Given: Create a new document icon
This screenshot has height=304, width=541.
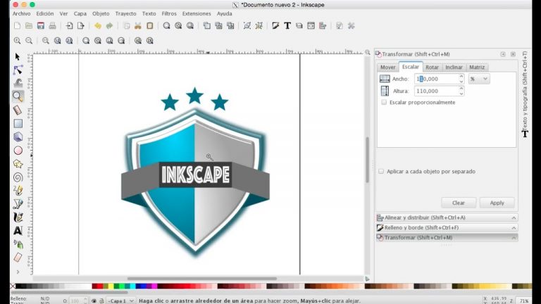Looking at the screenshot, I should point(17,26).
